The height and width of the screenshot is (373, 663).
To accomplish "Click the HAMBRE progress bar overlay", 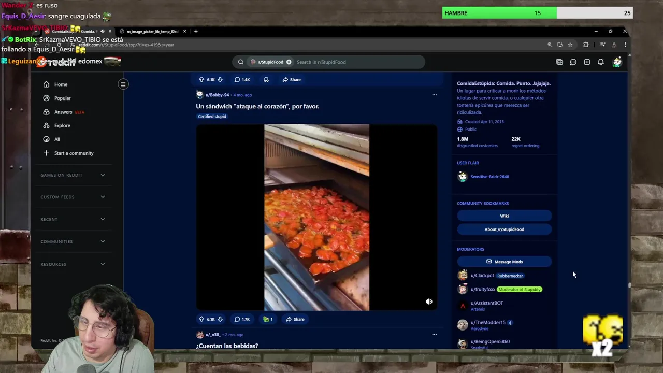I will (x=537, y=13).
